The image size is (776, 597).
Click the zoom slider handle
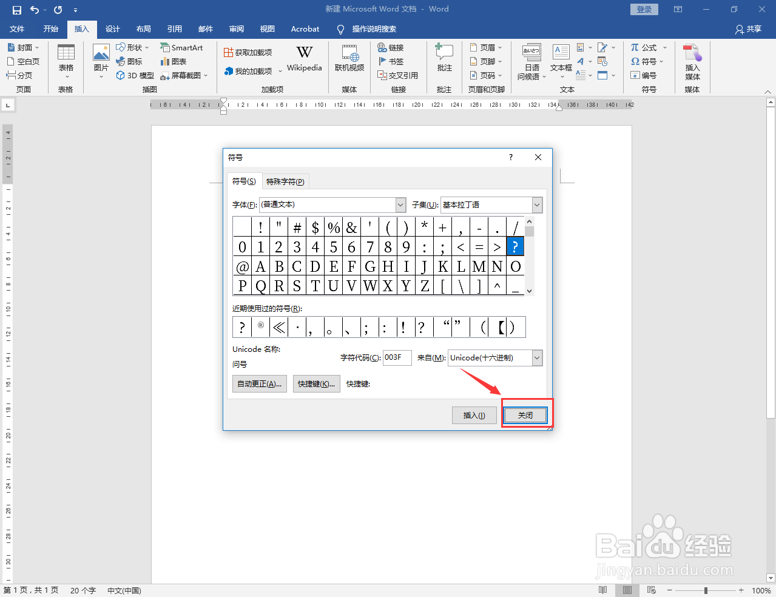[706, 590]
